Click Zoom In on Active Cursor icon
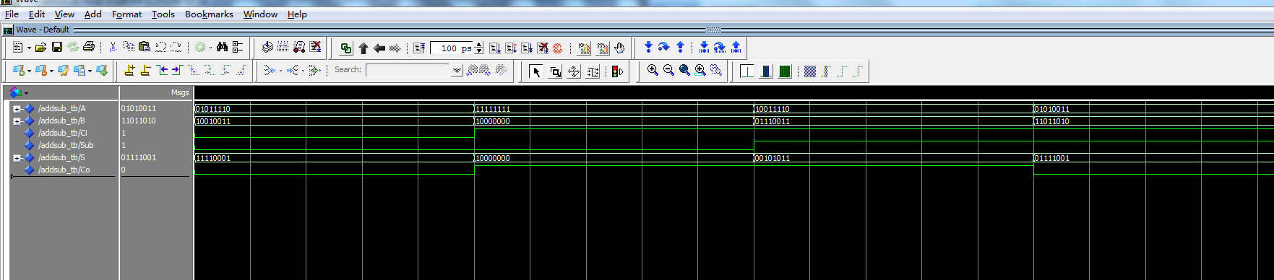This screenshot has width=1274, height=280. pos(700,71)
